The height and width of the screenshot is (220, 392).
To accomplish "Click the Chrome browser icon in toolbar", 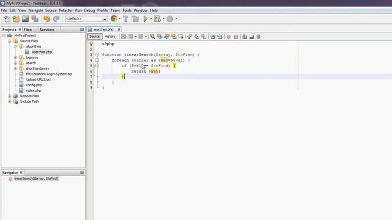I will [114, 18].
